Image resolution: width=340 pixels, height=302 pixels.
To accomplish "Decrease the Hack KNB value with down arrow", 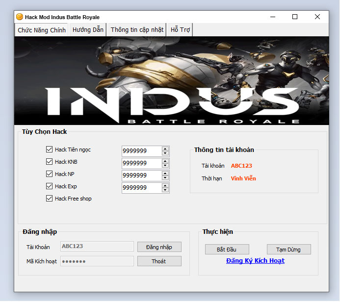I will coord(165,166).
